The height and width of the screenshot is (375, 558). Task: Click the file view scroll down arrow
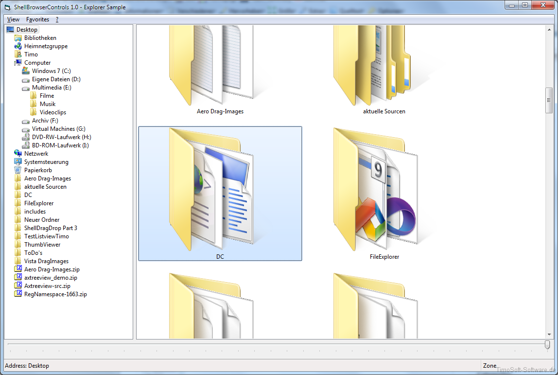(549, 335)
